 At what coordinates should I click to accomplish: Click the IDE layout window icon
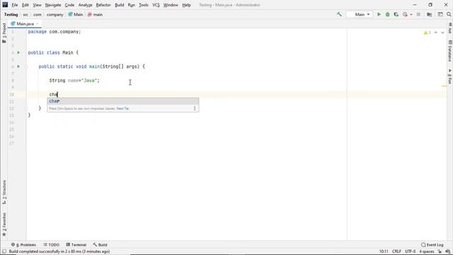(440, 14)
